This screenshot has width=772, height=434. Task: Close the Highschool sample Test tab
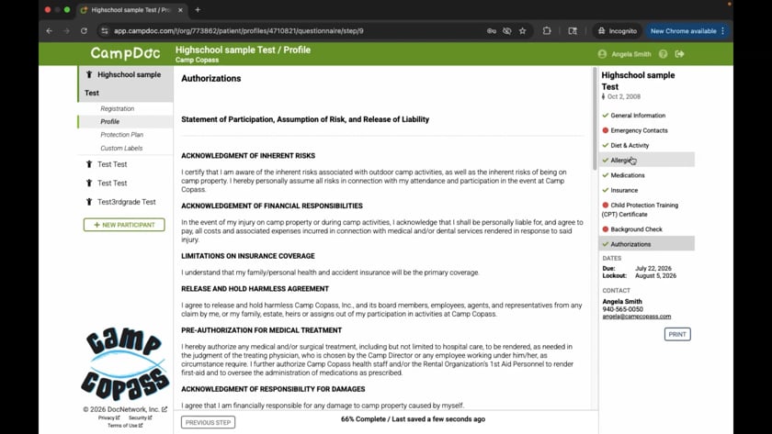pyautogui.click(x=180, y=10)
